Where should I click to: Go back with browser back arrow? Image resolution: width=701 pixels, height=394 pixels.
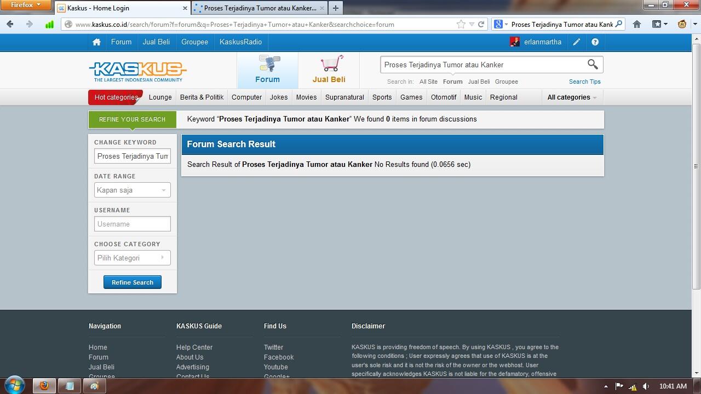pos(10,24)
